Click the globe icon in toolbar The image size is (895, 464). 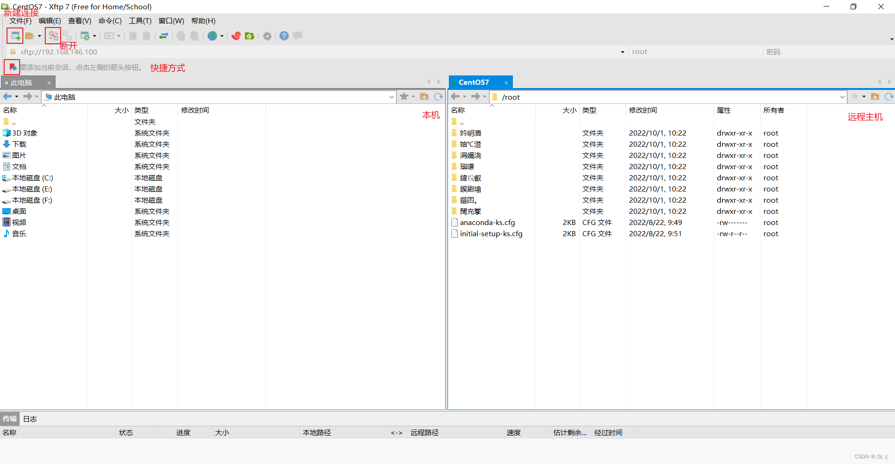pos(212,36)
